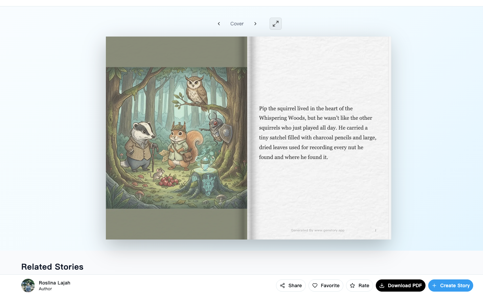Click the star icon to rate the story
Screen dimensions: 483x296
352,286
